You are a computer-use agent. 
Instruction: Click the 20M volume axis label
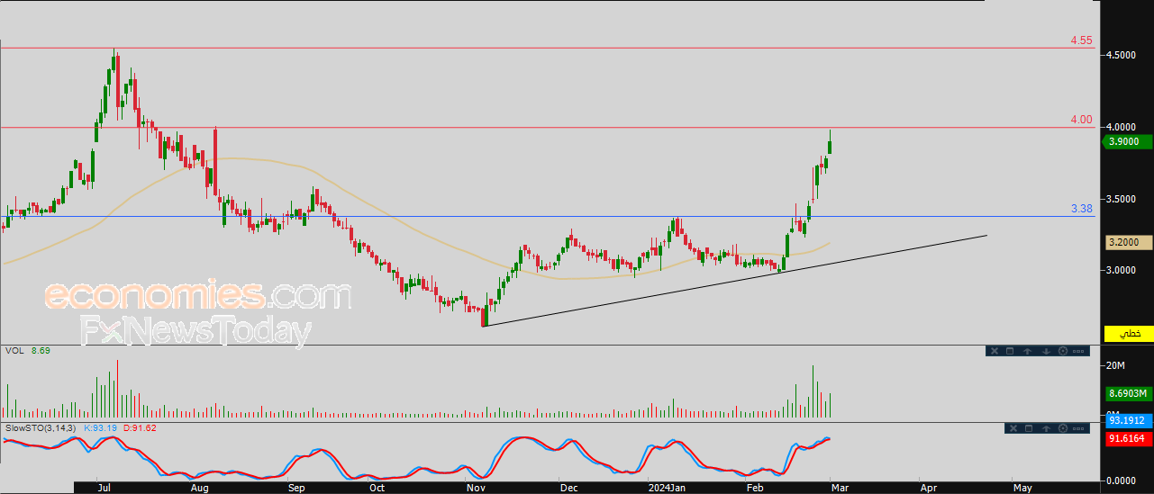pyautogui.click(x=1115, y=365)
